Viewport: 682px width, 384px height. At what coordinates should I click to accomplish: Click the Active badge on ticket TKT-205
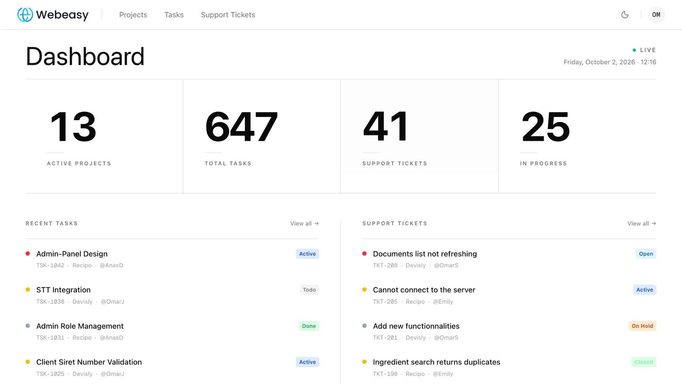coord(644,290)
